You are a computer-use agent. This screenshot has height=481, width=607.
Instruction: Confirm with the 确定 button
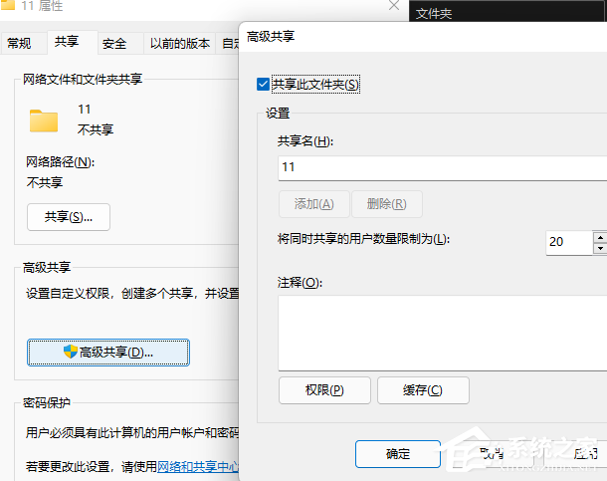point(398,453)
